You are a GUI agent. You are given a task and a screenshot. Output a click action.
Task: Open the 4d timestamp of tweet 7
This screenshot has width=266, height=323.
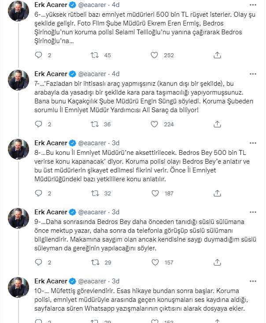(x=116, y=74)
